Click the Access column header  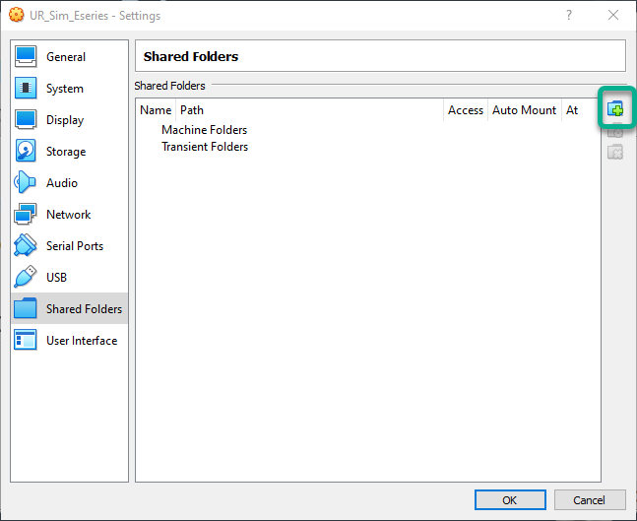coord(466,110)
